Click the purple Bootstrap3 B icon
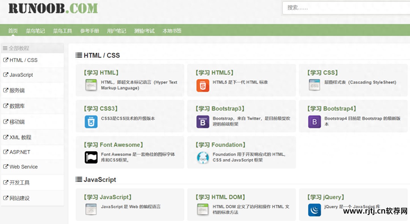Image resolution: width=410 pixels, height=224 pixels. point(203,122)
